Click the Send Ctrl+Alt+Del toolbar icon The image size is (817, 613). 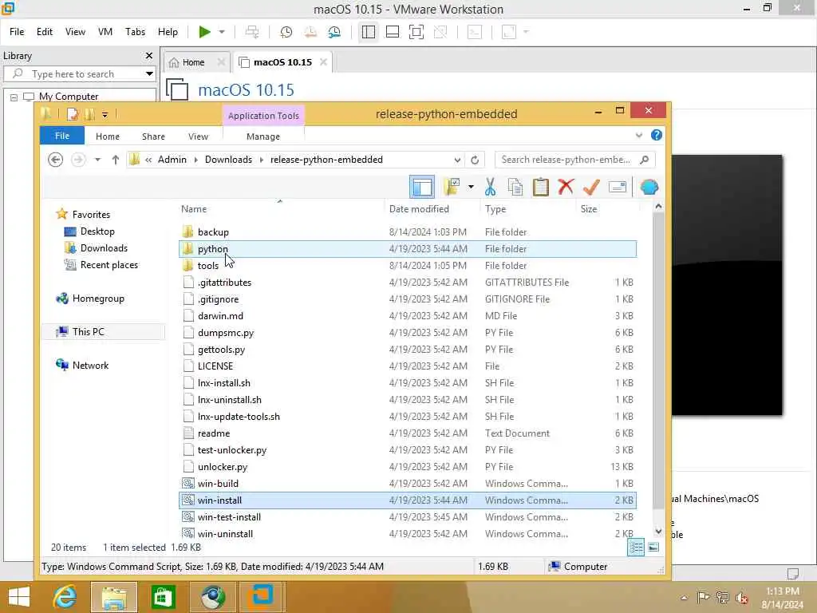click(x=252, y=32)
